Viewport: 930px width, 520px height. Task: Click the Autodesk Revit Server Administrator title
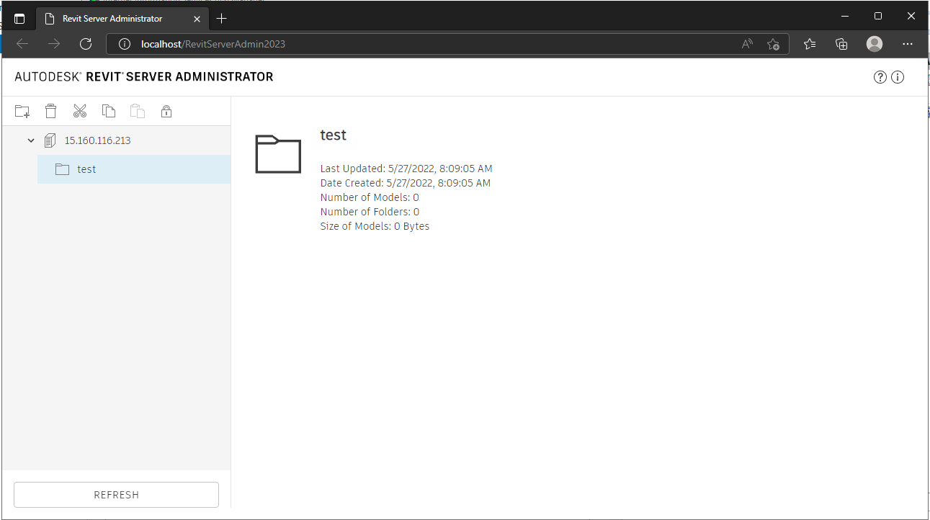pos(144,76)
